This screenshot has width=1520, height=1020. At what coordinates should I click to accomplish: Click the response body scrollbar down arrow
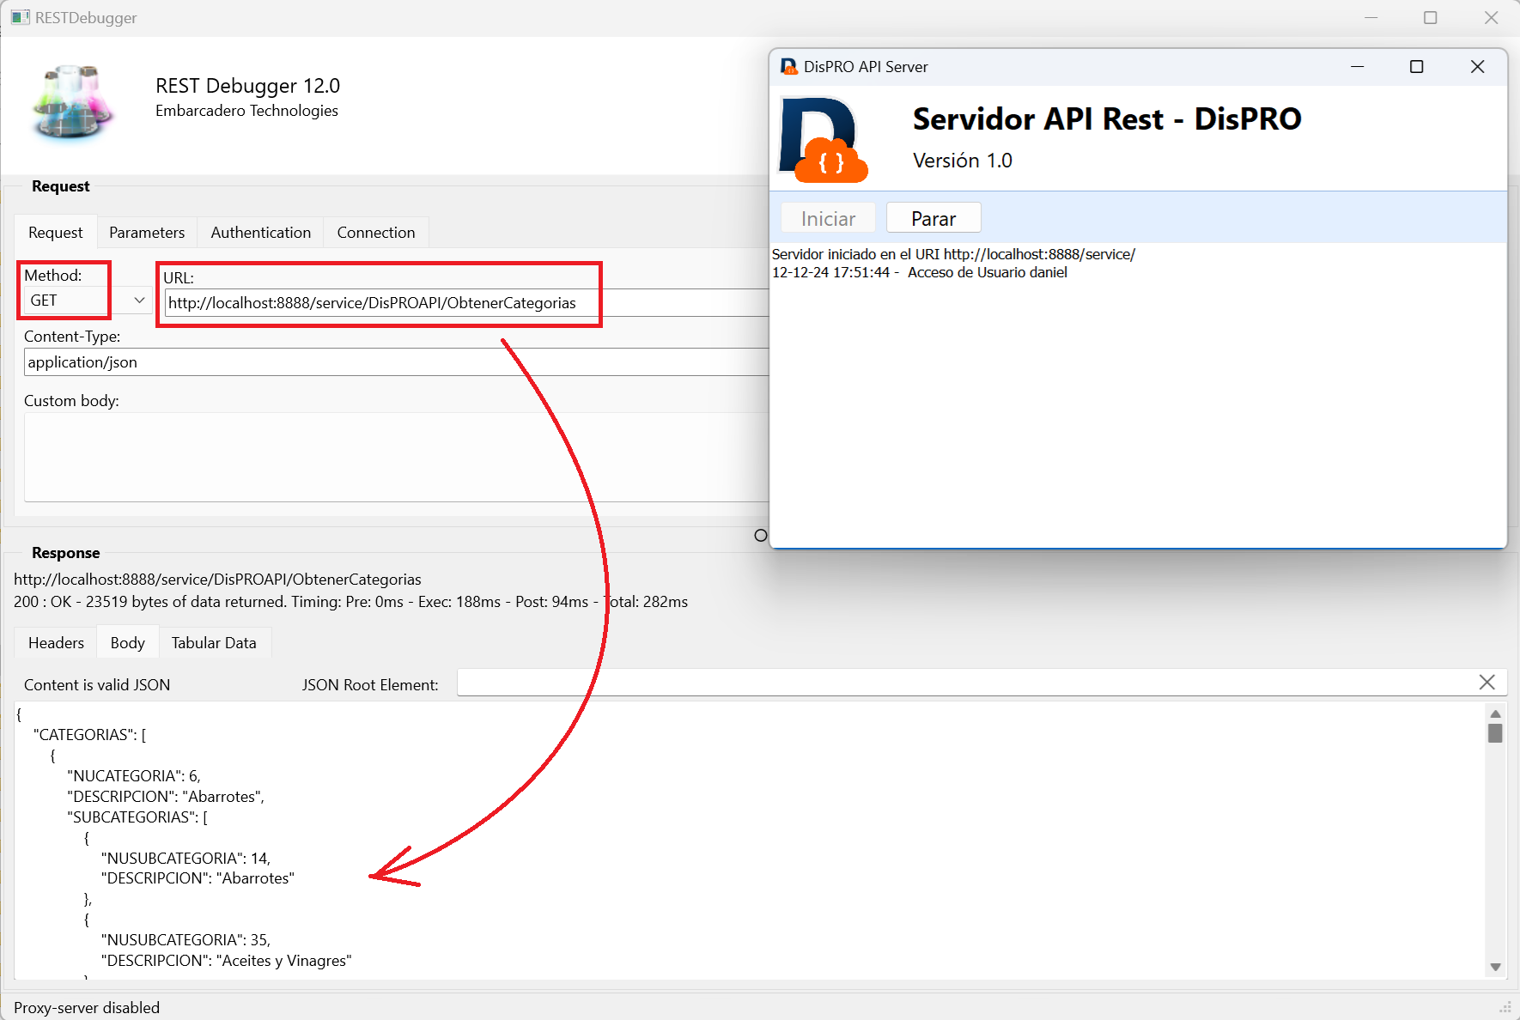click(x=1495, y=967)
